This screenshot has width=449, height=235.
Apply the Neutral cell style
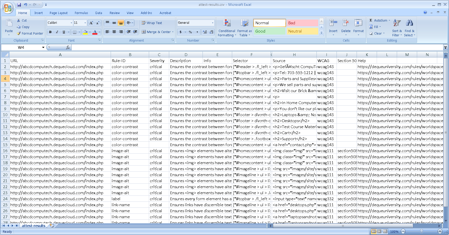302,31
